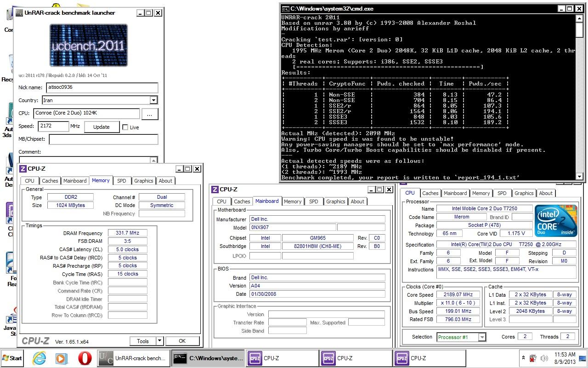Click the Core Speed 2189.07 MHz value
This screenshot has width=588, height=368.
tap(458, 294)
